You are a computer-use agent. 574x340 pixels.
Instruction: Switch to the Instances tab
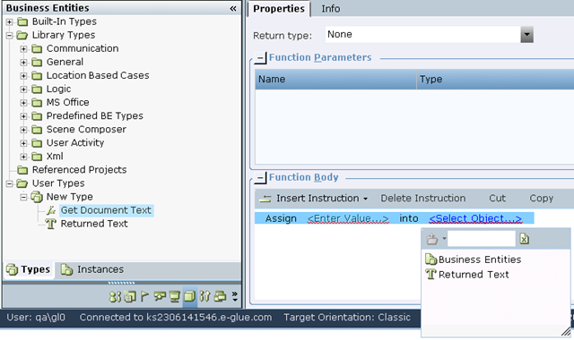pos(92,269)
